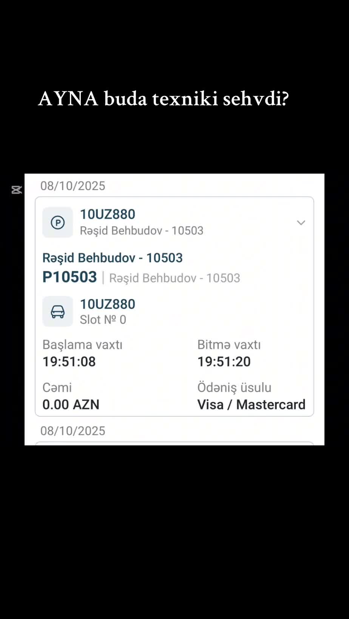Select the Visa / Mastercard payment method

[x=251, y=405]
